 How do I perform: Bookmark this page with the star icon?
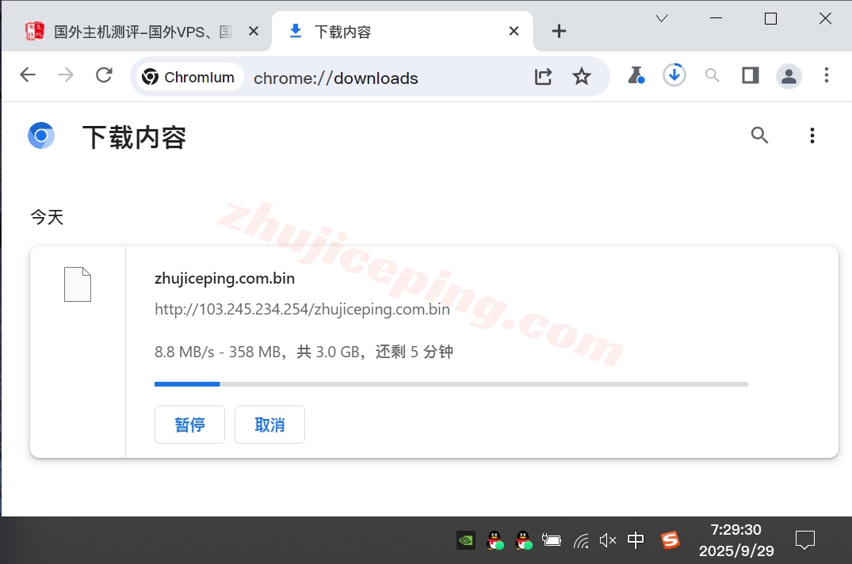(x=583, y=77)
